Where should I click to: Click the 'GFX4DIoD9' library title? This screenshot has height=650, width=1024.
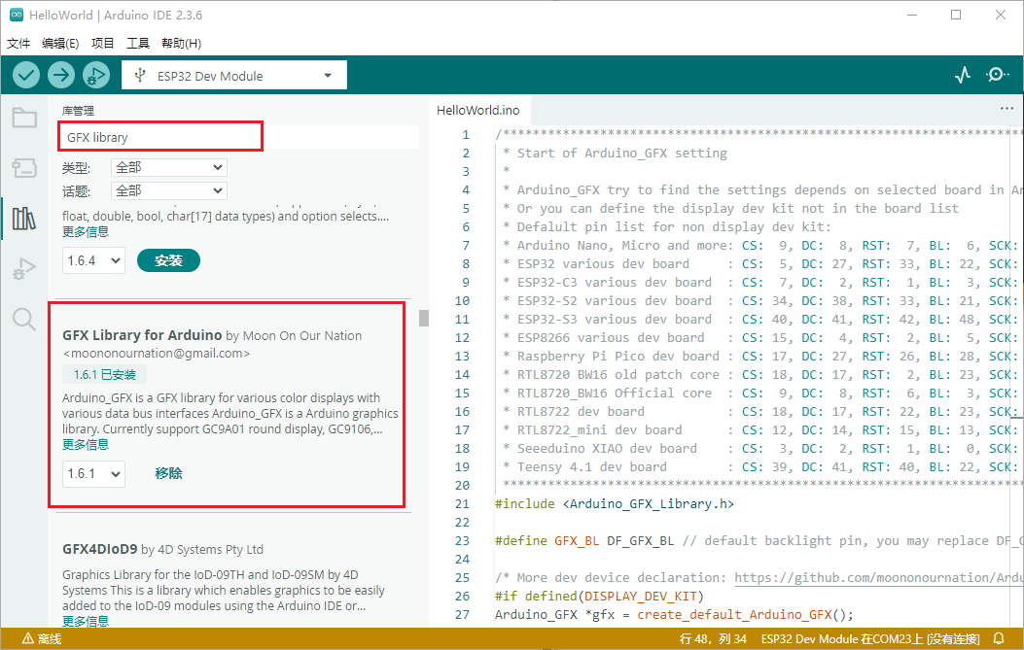pos(100,549)
